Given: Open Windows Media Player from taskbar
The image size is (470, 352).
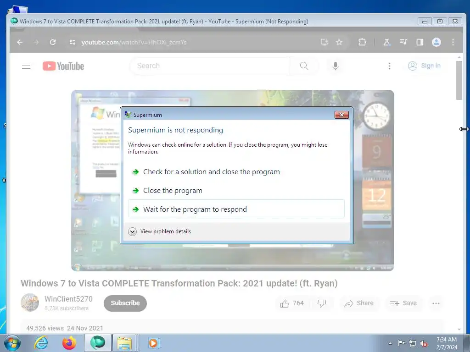Looking at the screenshot, I should coord(154,343).
